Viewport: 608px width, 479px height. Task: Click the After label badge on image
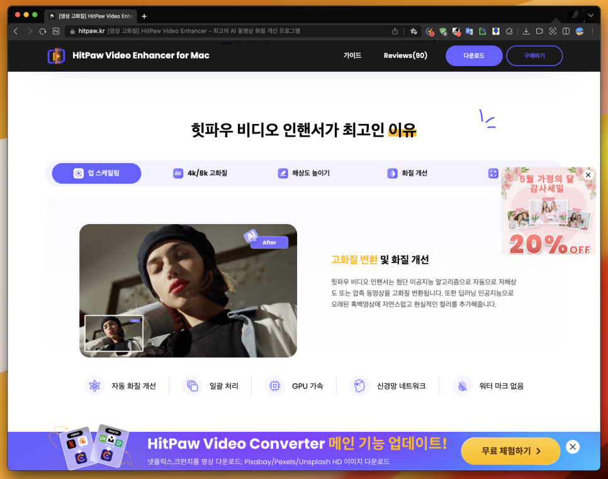click(x=269, y=242)
